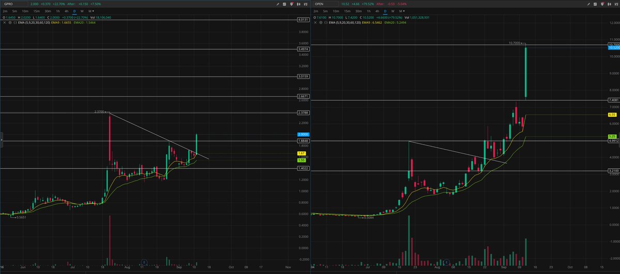Switch OPEN chart to 15m timeframe
Viewport: 620px width, 274px height.
(347, 11)
